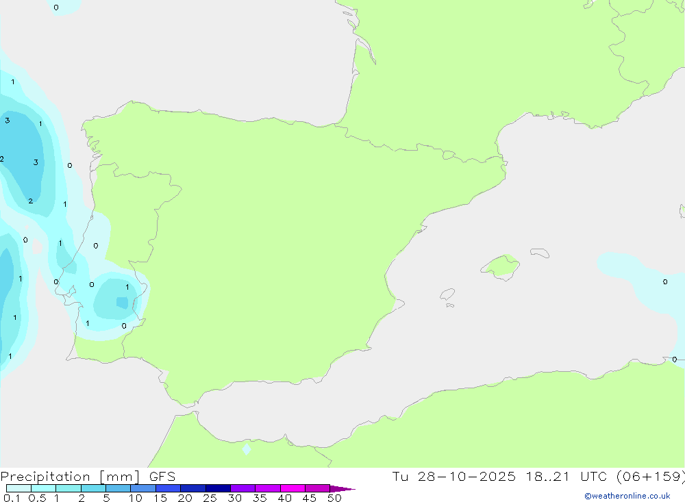Click the 30–35 mm purple legend swatch
685x502 pixels.
tap(242, 488)
